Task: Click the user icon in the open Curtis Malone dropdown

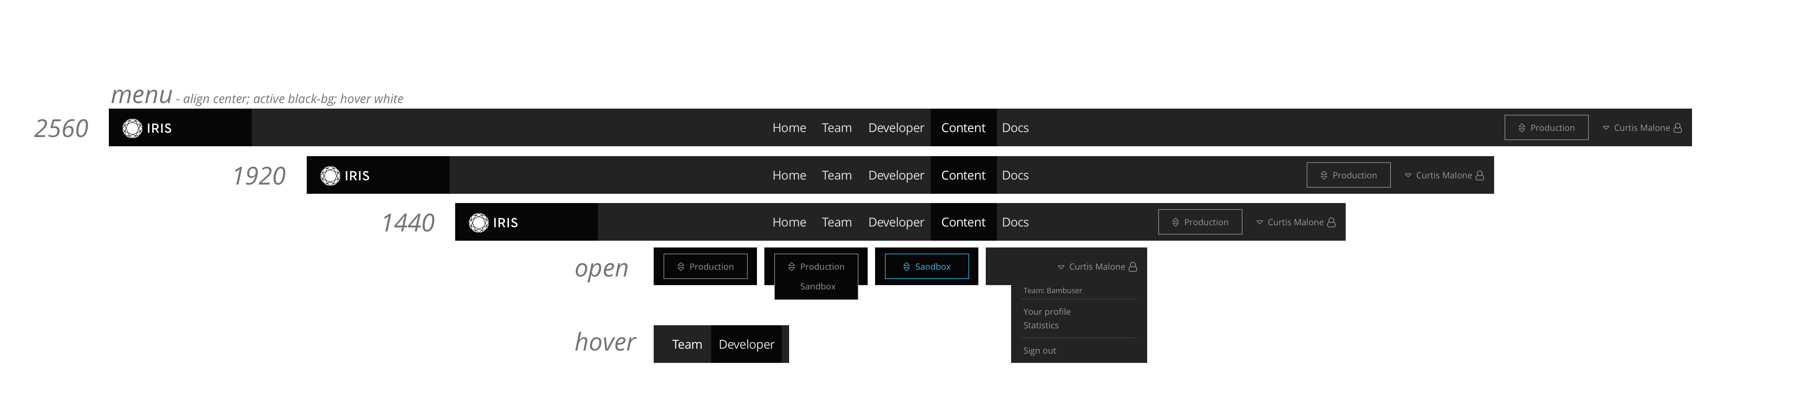Action: pos(1133,266)
